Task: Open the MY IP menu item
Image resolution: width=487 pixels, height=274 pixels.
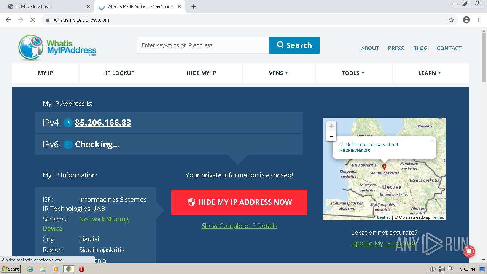Action: coord(46,73)
